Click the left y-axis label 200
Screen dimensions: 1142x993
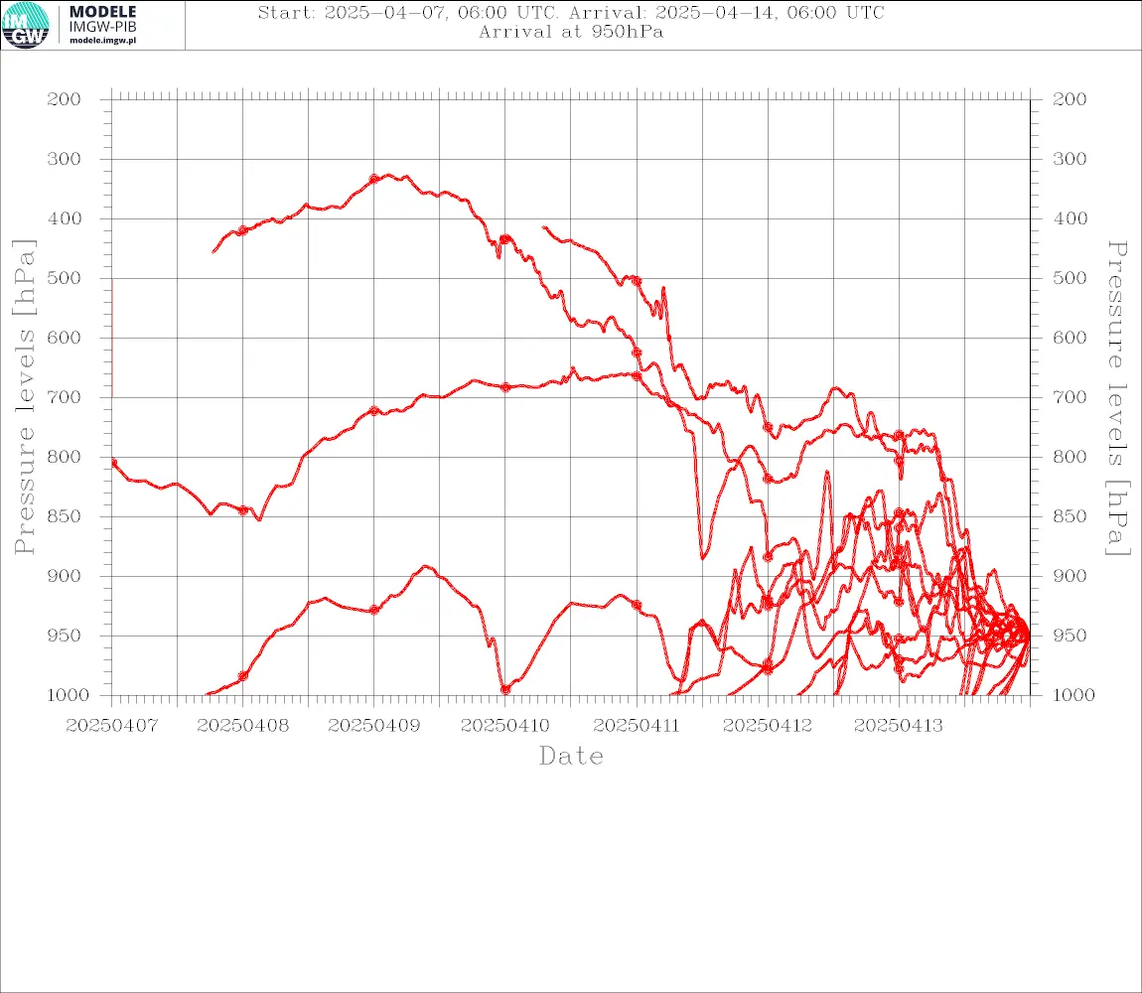65,99
